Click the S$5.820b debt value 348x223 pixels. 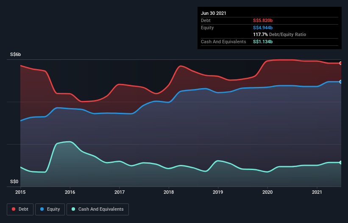click(x=263, y=20)
